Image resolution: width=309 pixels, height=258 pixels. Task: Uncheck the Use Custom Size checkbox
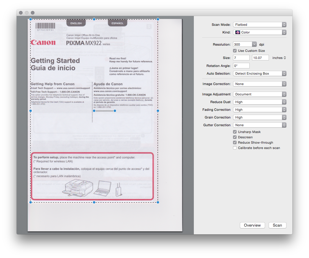coord(235,51)
